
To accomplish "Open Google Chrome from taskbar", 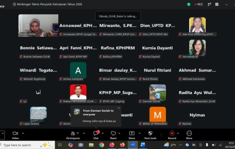I will 101,145.
